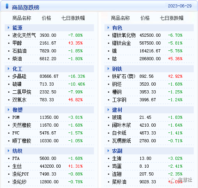Select 多晶硅 commodity name
This screenshot has height=188, width=198.
click(19, 76)
